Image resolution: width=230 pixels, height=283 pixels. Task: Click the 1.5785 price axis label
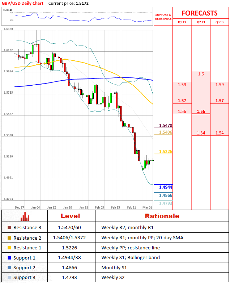[x=8, y=93]
